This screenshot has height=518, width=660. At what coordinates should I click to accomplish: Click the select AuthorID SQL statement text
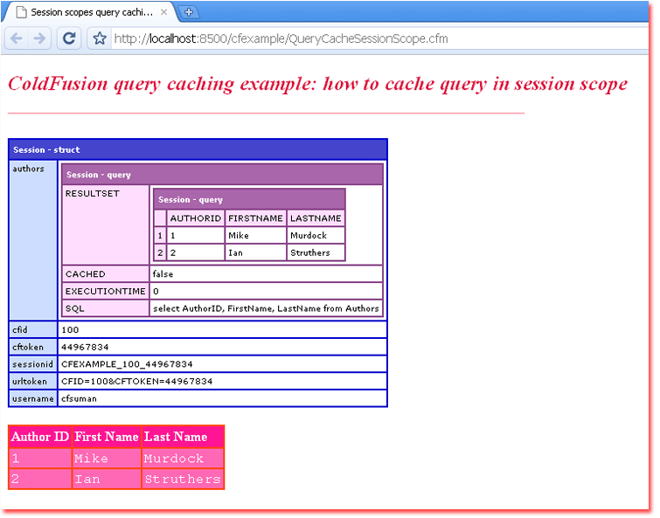[266, 308]
